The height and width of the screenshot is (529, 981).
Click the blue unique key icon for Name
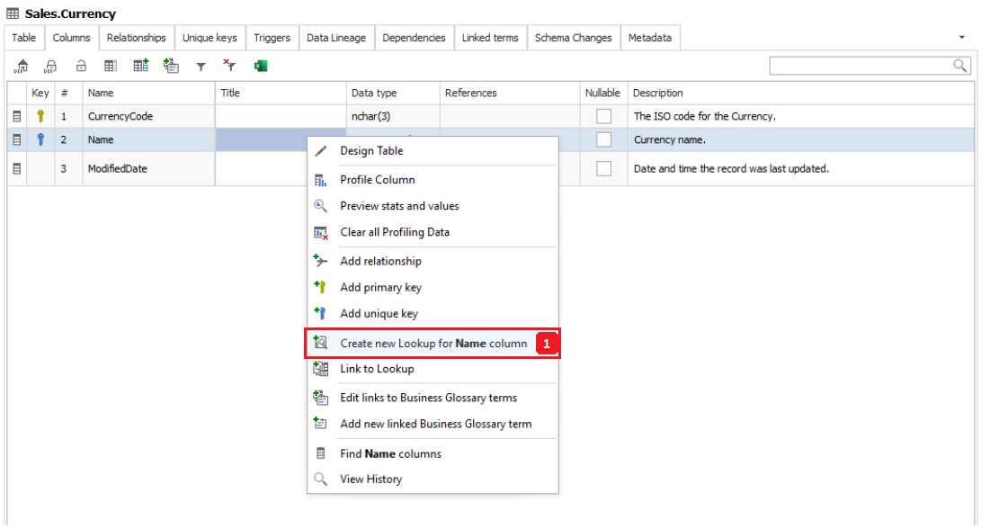tap(40, 139)
